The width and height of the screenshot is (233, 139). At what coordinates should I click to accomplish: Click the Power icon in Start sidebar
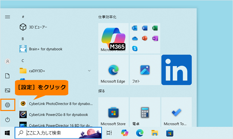click(x=7, y=120)
